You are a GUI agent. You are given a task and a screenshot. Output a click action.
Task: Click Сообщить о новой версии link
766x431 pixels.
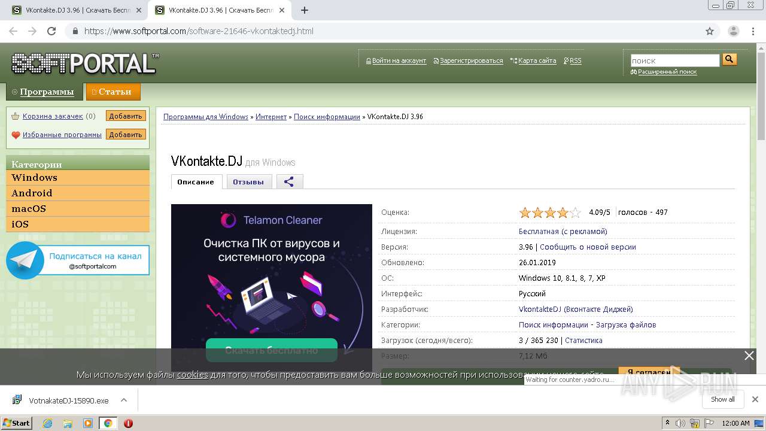point(588,247)
